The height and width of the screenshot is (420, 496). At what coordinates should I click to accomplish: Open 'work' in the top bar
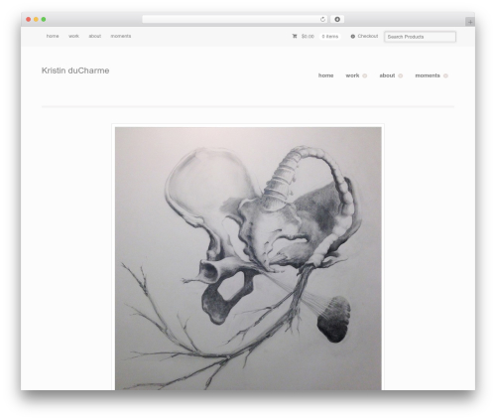[x=73, y=36]
